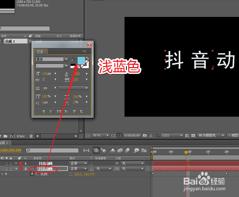This screenshot has height=197, width=239.
Task: Open the 1 视图 view layout selector
Action: [x=233, y=135]
